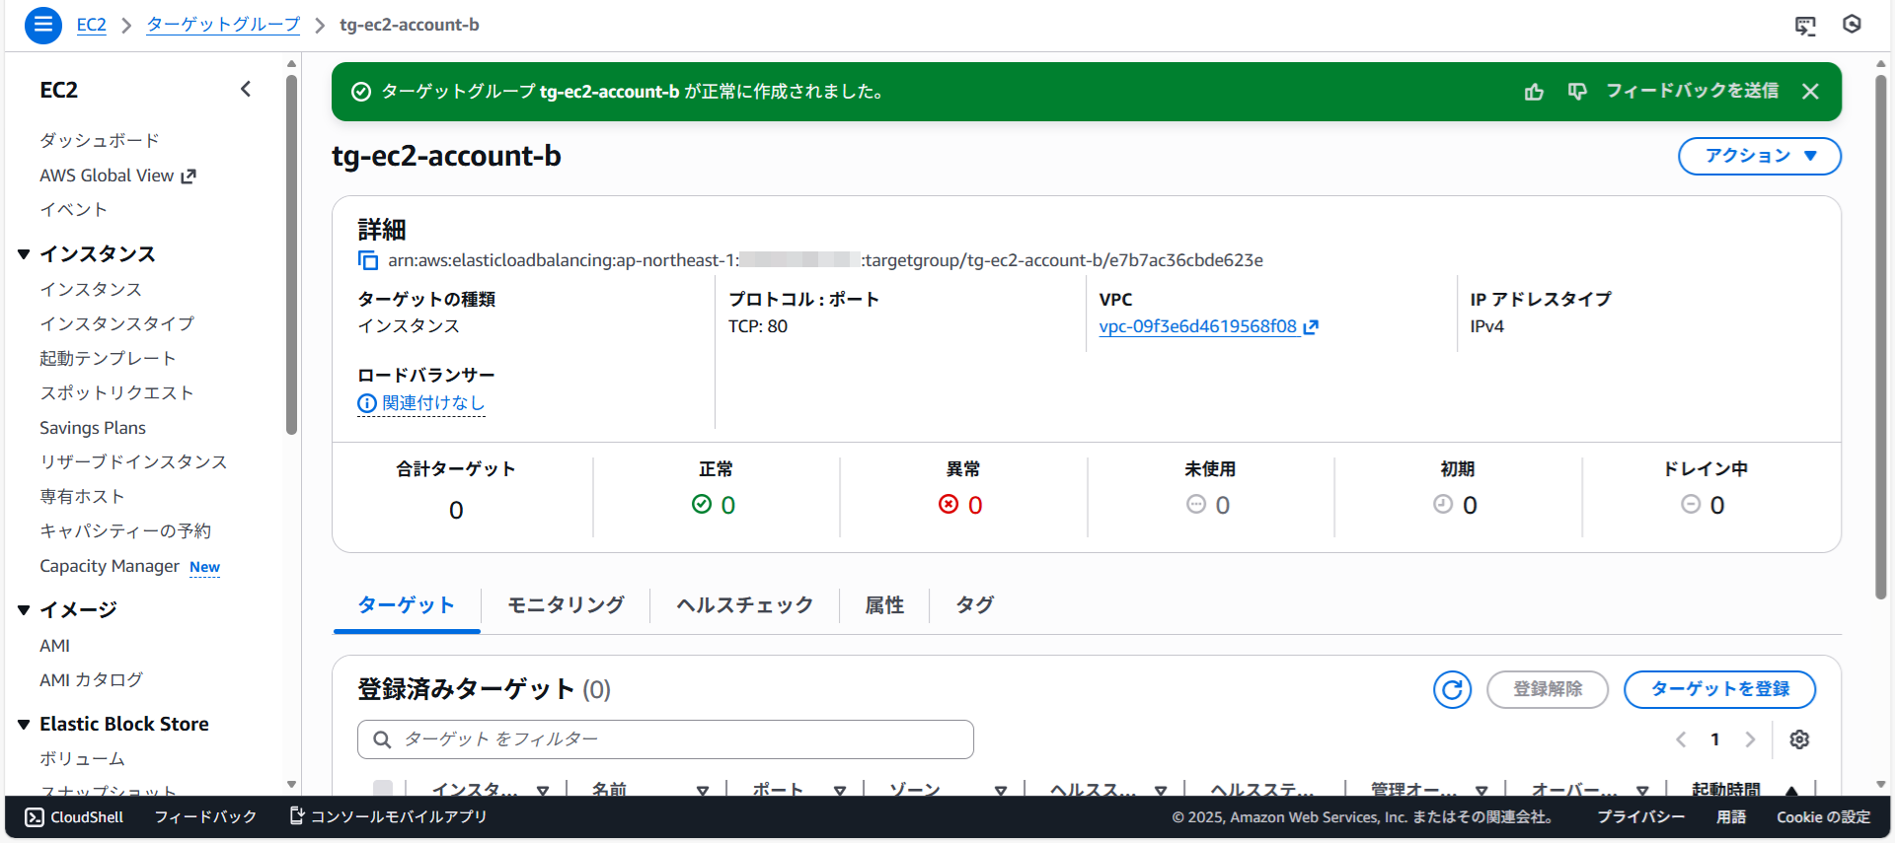Open the VPC vpc-09f3e6d4619568f08 link
Screen dimensions: 1895x843
pos(1197,326)
